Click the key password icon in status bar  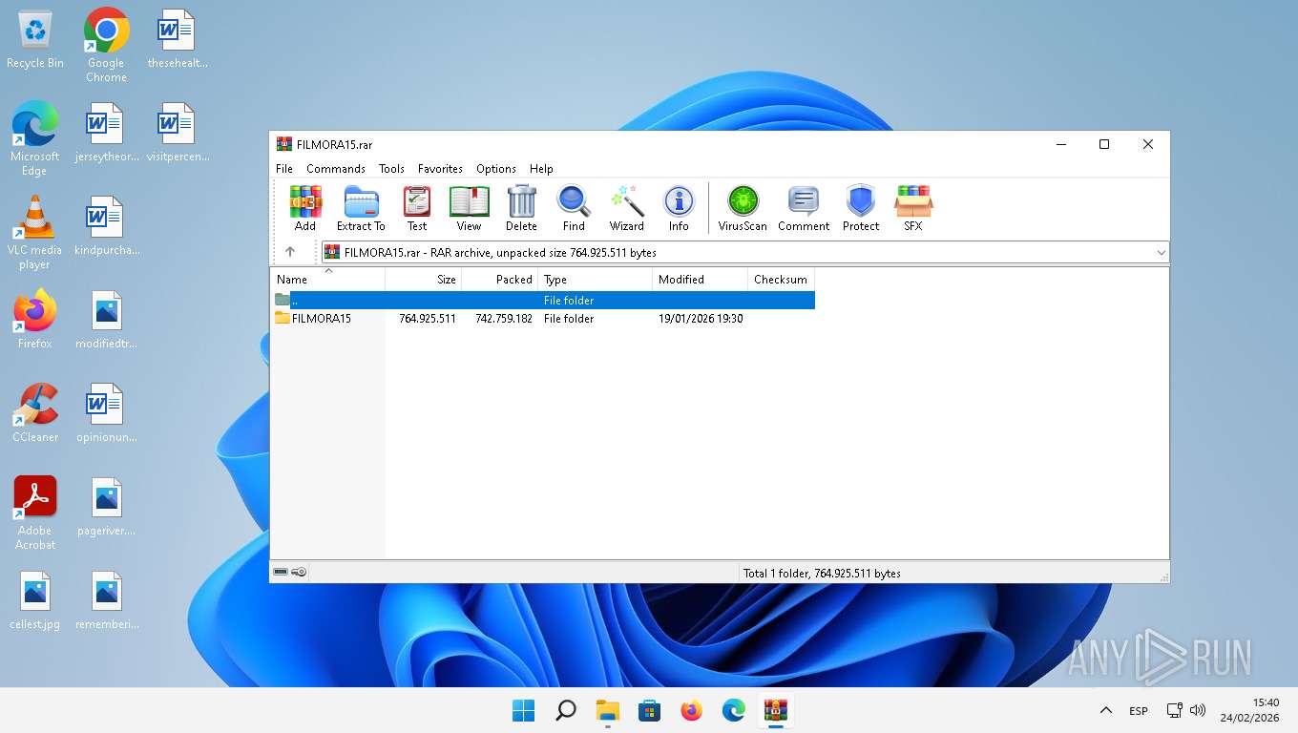click(x=299, y=573)
